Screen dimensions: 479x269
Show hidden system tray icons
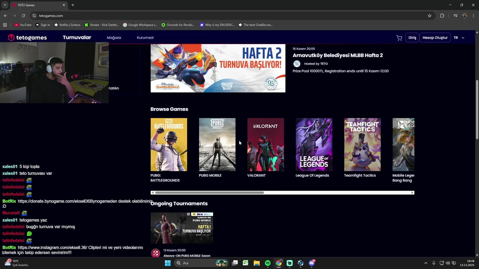click(425, 263)
